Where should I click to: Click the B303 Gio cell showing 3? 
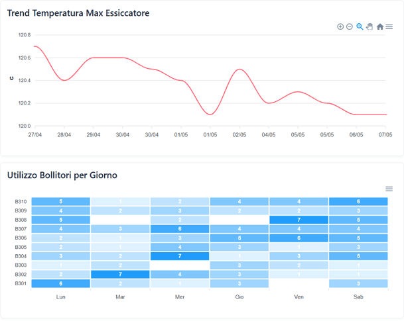(239, 265)
